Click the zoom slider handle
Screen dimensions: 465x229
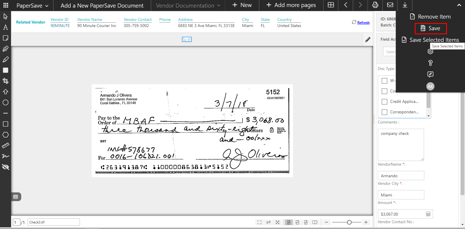coord(349,222)
